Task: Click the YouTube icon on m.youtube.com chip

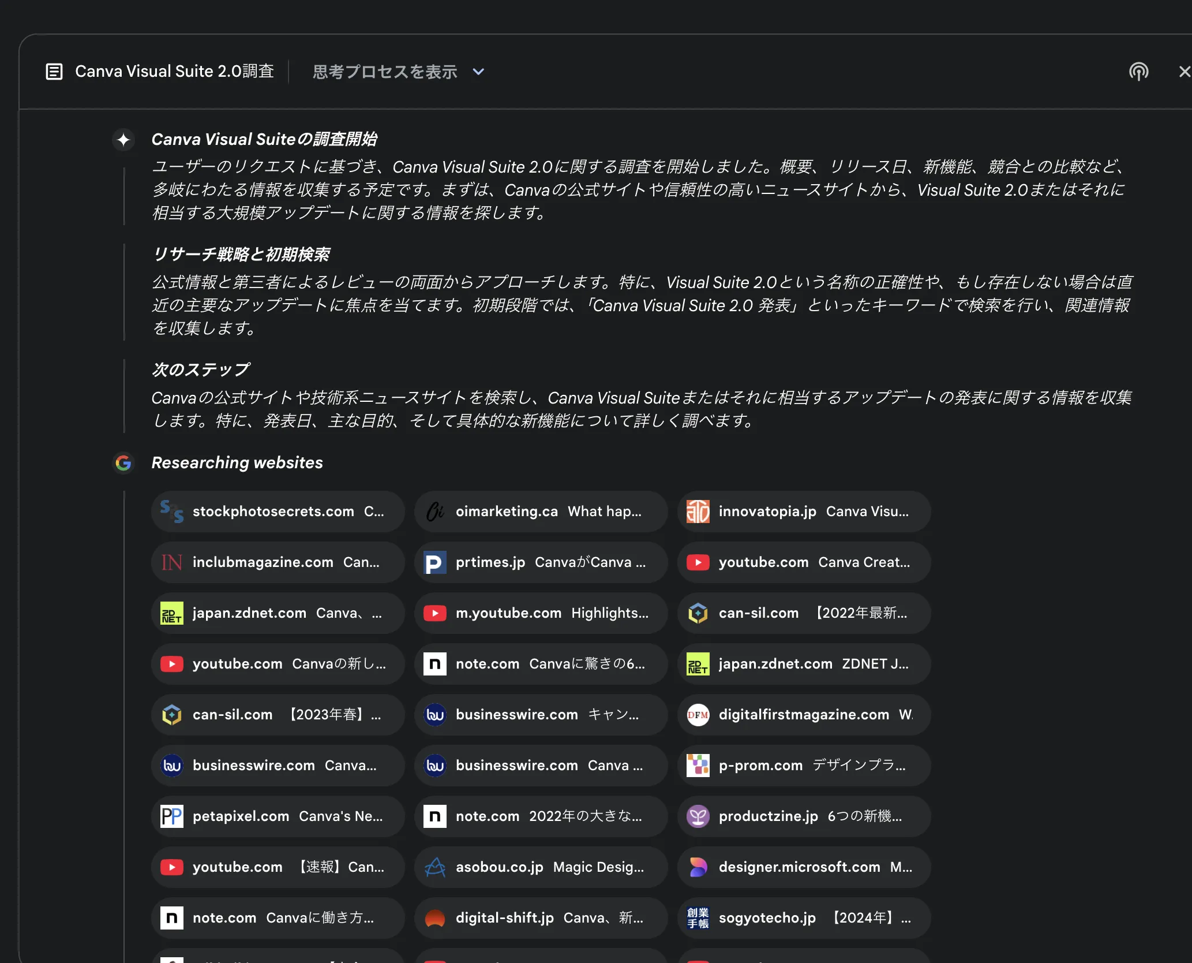Action: point(435,613)
